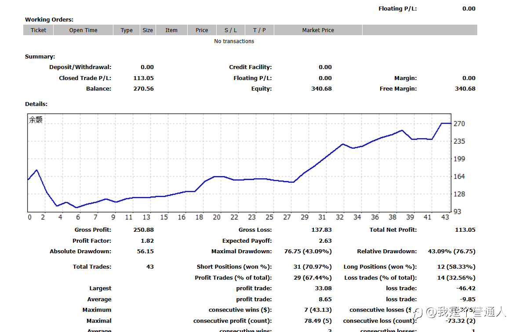Image resolution: width=512 pixels, height=332 pixels.
Task: Click the Equity label
Action: click(261, 88)
